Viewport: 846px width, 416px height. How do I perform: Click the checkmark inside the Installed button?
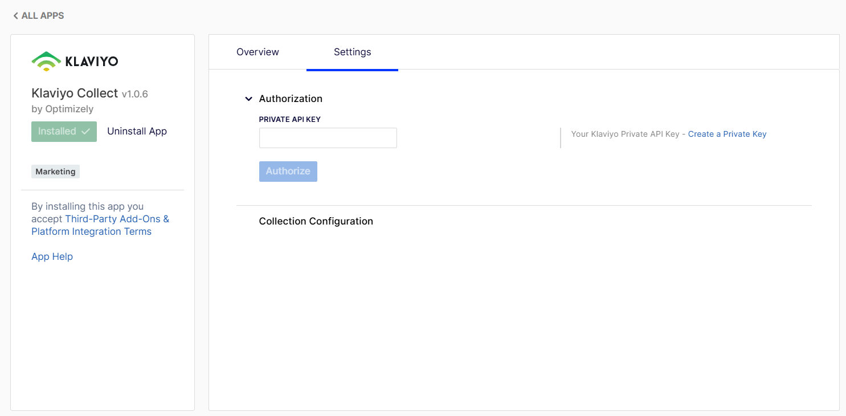coord(86,132)
